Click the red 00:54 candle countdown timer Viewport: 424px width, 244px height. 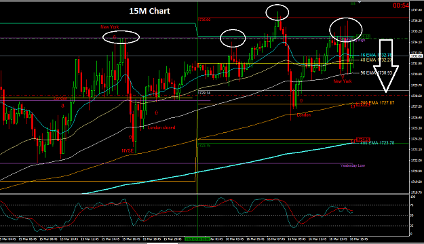point(401,5)
